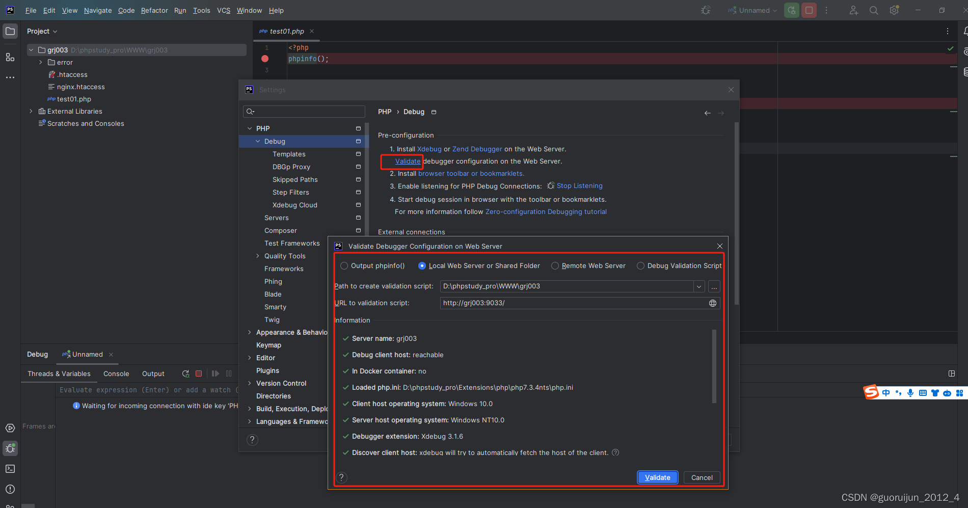Open more run actions vertical ellipsis
Viewport: 968px width, 508px height.
(x=826, y=10)
